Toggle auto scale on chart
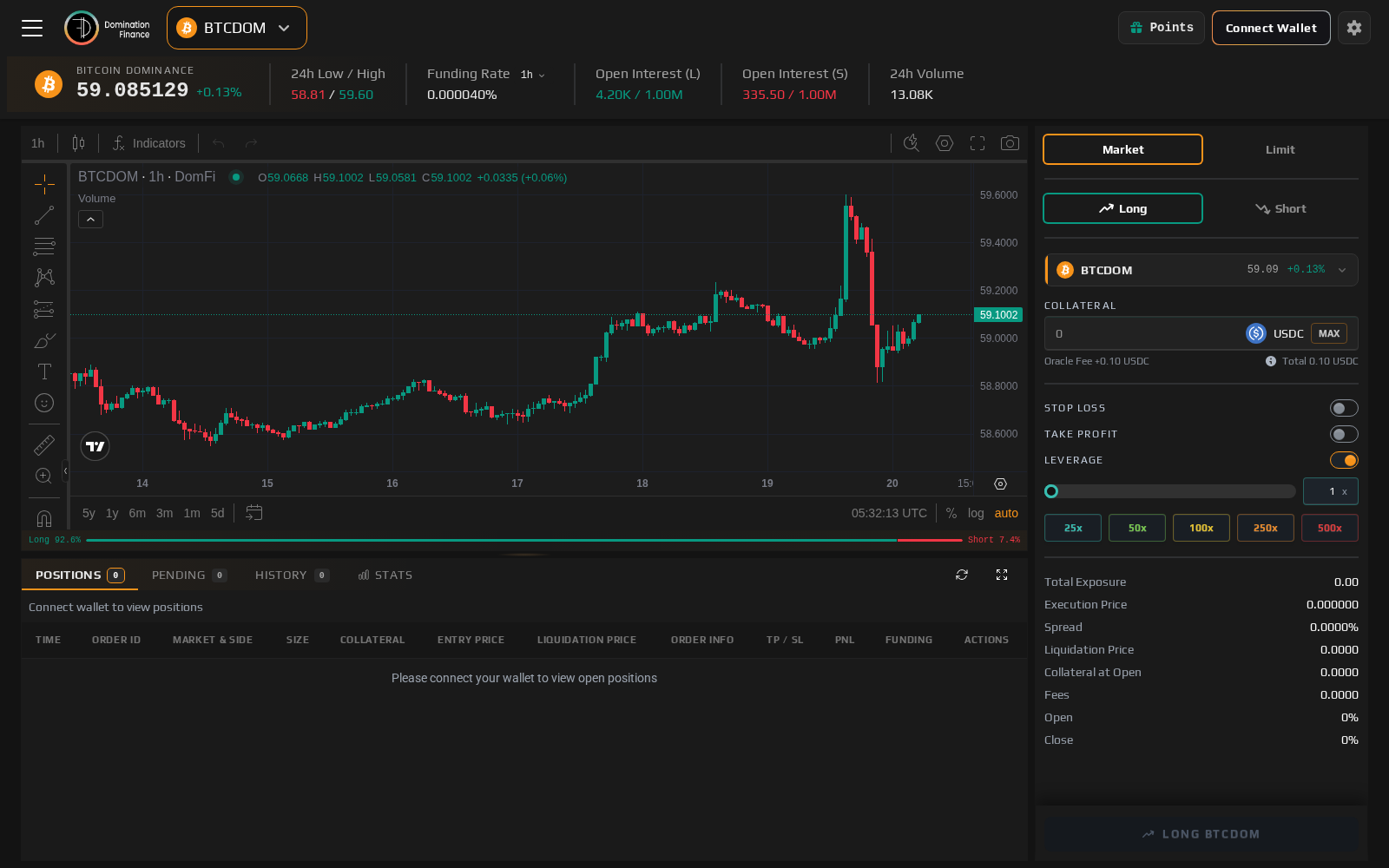The height and width of the screenshot is (868, 1389). 1006,513
